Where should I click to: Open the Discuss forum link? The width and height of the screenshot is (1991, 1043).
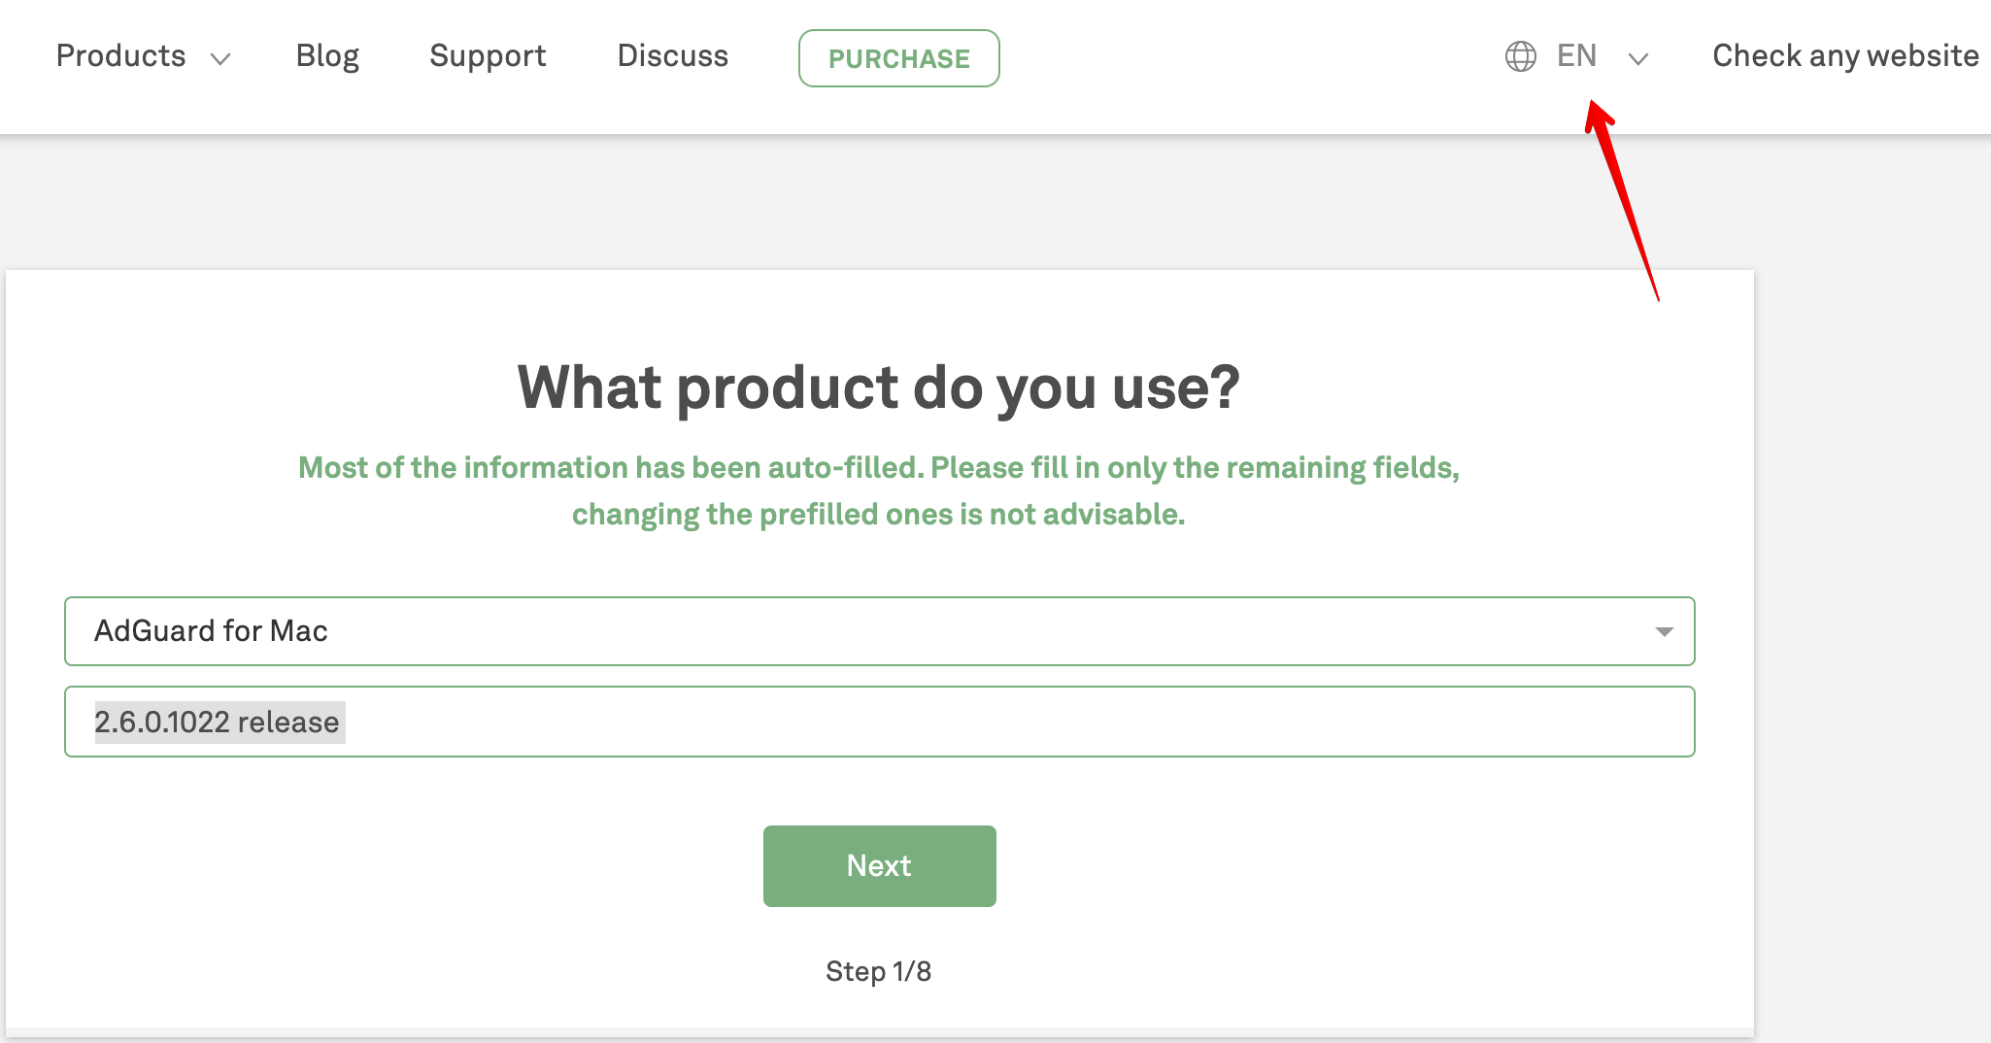click(x=672, y=56)
